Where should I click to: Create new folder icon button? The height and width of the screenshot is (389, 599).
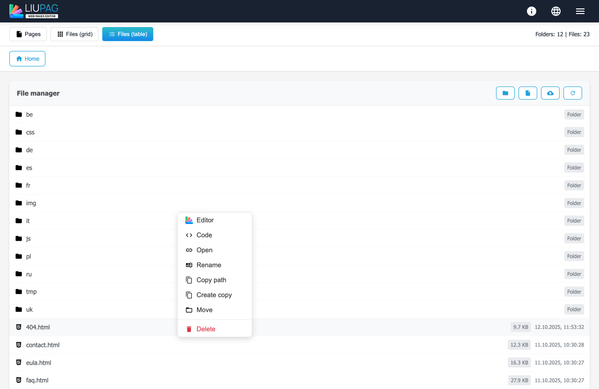pos(505,93)
